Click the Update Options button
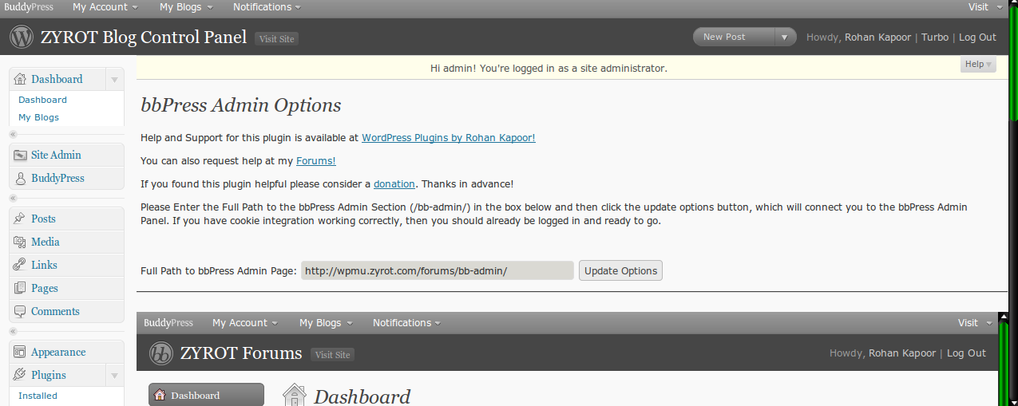Screen dimensions: 1018x406 coord(620,270)
